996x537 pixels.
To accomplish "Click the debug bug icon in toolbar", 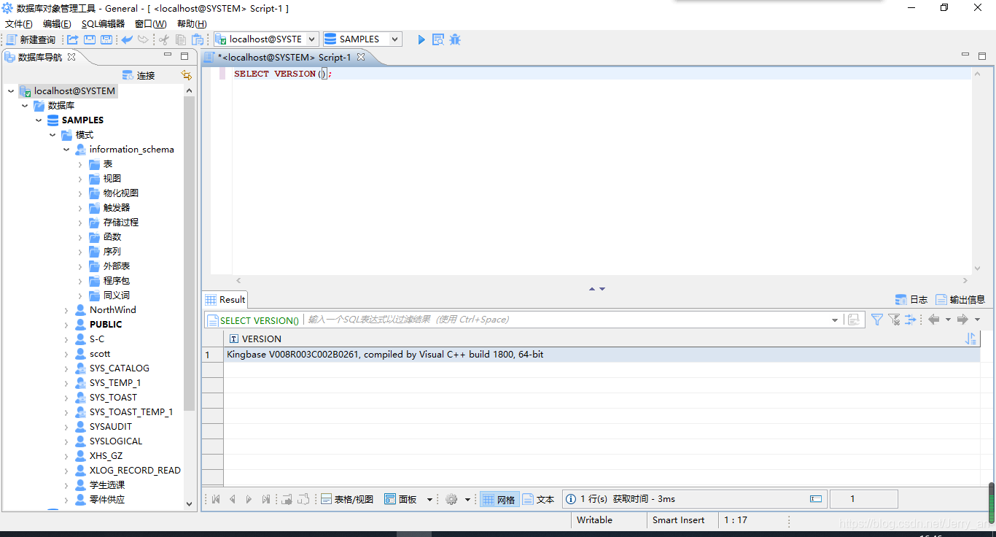I will click(455, 39).
